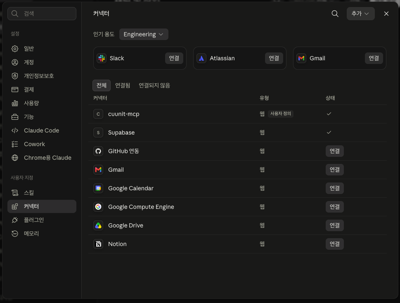
Task: Open the 커넥터 sidebar item
Action: 42,206
